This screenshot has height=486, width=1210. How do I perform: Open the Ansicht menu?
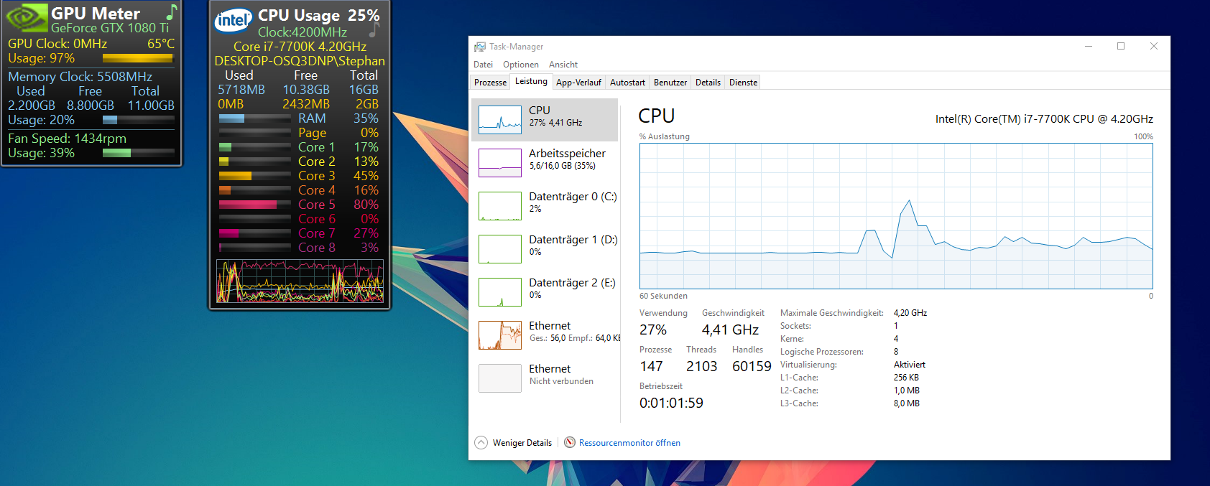click(563, 65)
